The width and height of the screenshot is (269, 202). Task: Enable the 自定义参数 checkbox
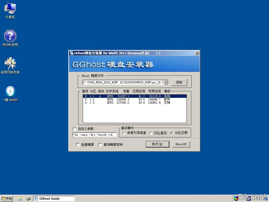click(x=74, y=129)
